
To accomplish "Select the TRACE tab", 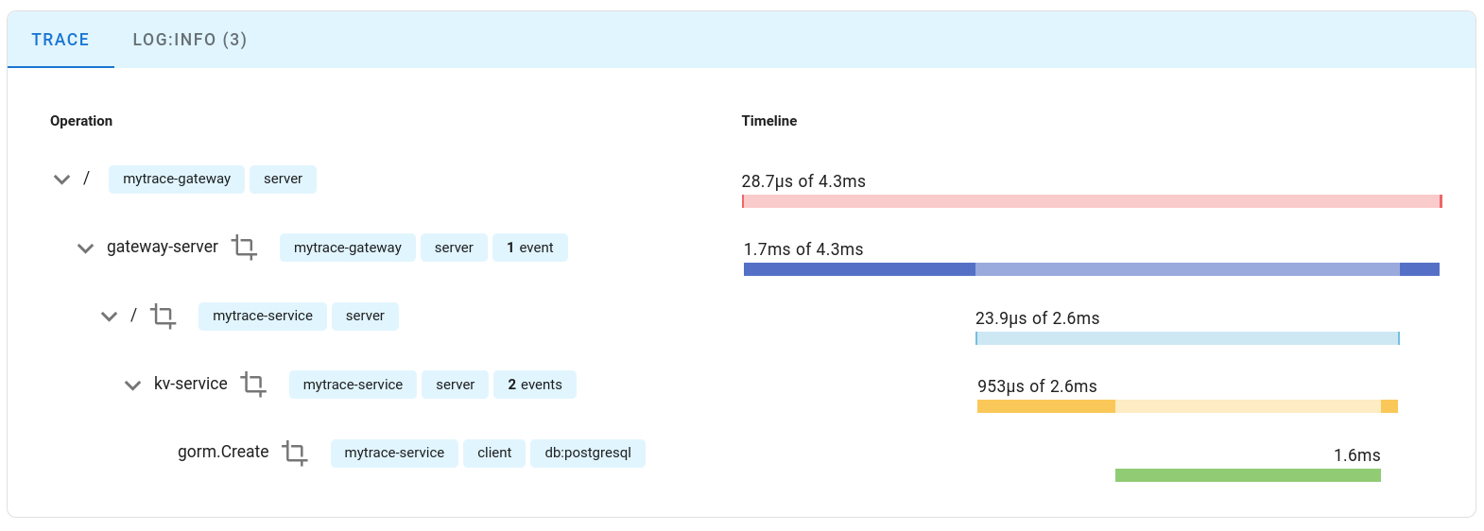I will point(60,40).
